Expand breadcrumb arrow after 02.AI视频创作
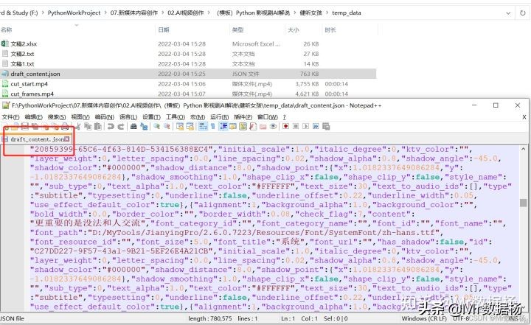 pos(209,13)
